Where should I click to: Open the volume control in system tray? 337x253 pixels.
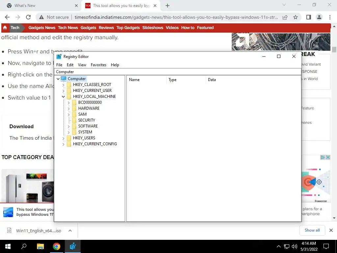coord(295,246)
